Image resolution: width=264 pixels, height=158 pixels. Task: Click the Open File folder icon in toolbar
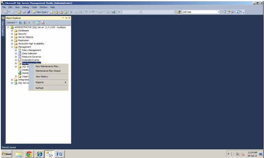pyautogui.click(x=19, y=12)
